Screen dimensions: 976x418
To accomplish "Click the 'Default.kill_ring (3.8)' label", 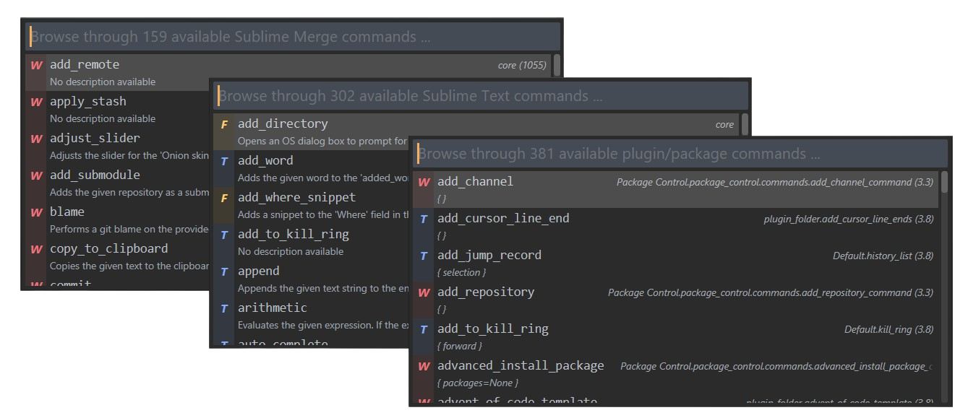I will [x=889, y=329].
